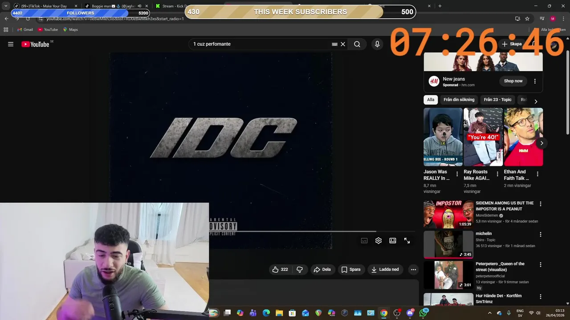Enter fullscreen on the video player
The height and width of the screenshot is (320, 570).
coord(407,240)
